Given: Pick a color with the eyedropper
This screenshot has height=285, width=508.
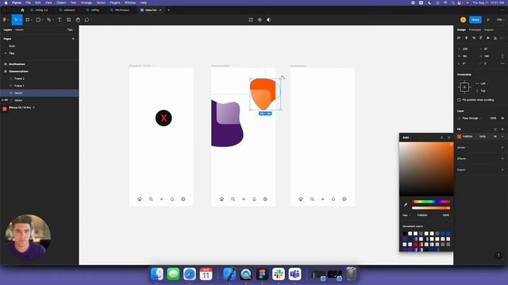Looking at the screenshot, I should pos(406,204).
